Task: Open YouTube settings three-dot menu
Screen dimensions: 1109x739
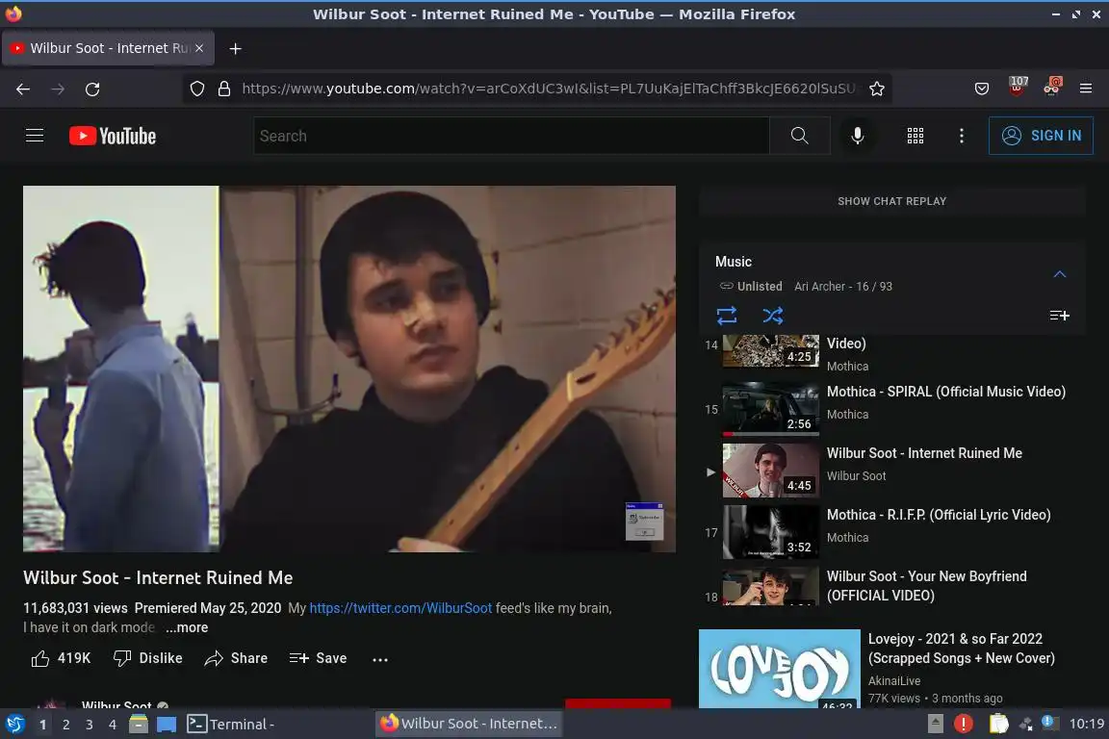Action: coord(961,136)
